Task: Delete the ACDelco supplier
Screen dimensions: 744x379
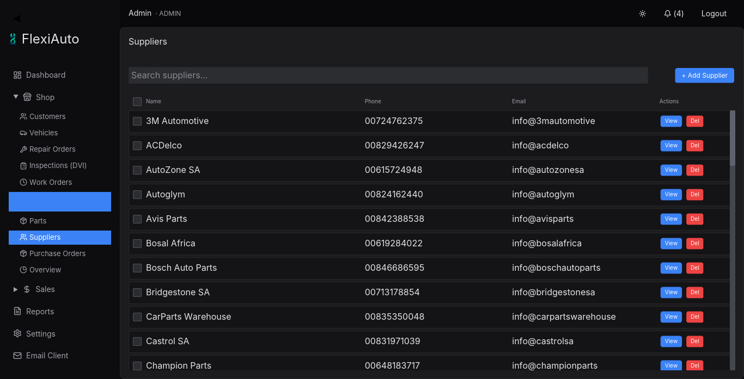Action: (694, 146)
